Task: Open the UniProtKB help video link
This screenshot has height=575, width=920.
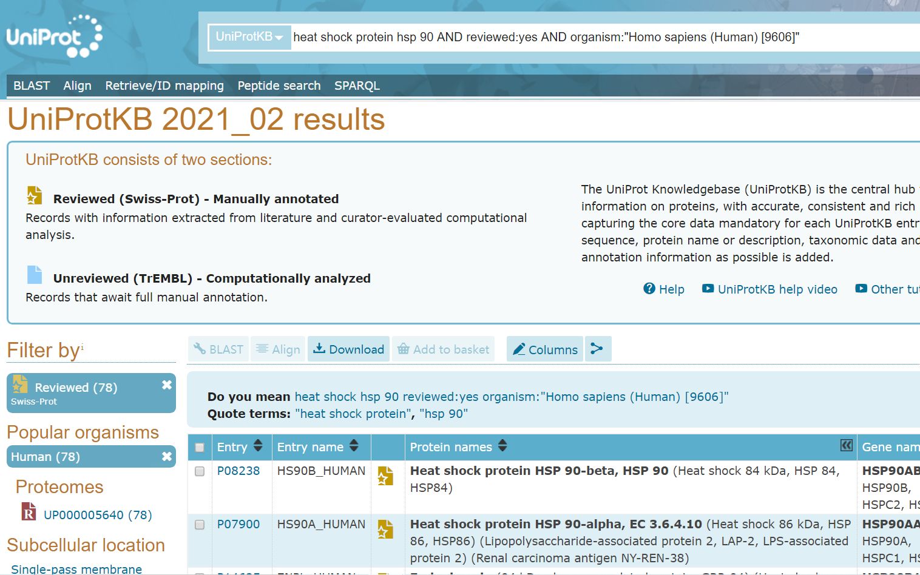Action: click(777, 289)
